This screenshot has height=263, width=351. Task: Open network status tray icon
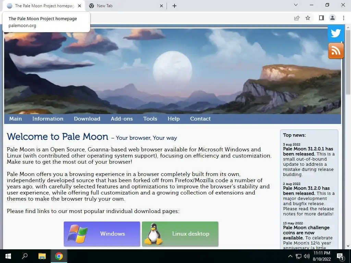(299, 256)
